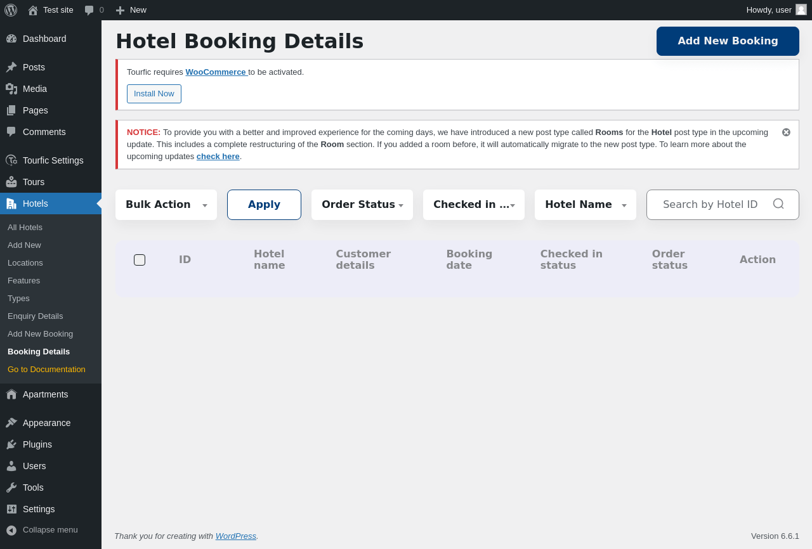The width and height of the screenshot is (812, 549).
Task: Toggle the select-all bookings checkbox
Action: click(140, 260)
